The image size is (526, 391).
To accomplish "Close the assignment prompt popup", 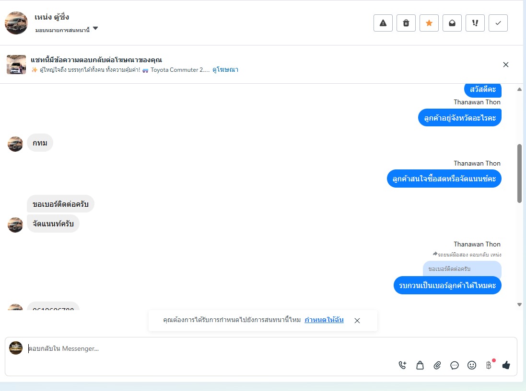I will tap(357, 321).
